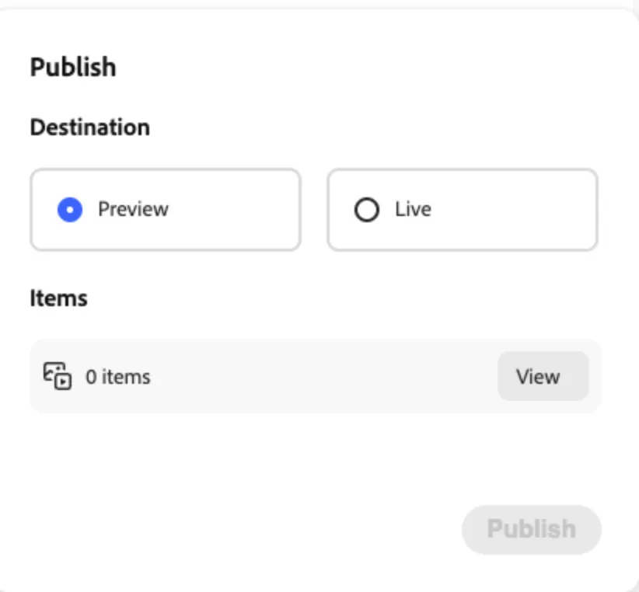This screenshot has width=639, height=592.
Task: Choose the Preview destination card
Action: coord(166,210)
